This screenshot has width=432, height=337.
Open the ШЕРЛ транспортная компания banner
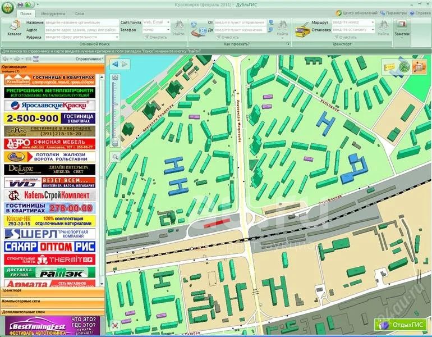point(49,234)
